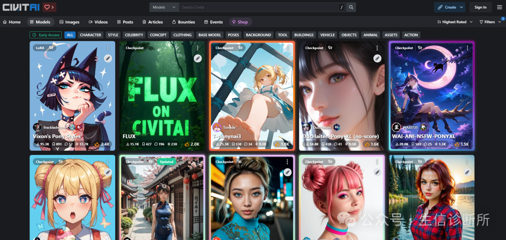The height and width of the screenshot is (240, 506).
Task: Focus the Search Civitai input field
Action: click(258, 7)
